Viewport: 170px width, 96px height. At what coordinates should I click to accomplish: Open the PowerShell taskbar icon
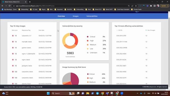[x=92, y=93]
